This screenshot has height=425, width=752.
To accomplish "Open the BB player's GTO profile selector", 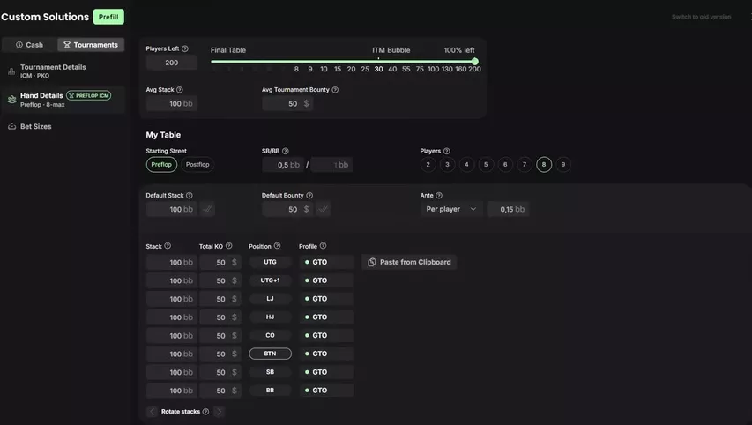I will coord(326,391).
